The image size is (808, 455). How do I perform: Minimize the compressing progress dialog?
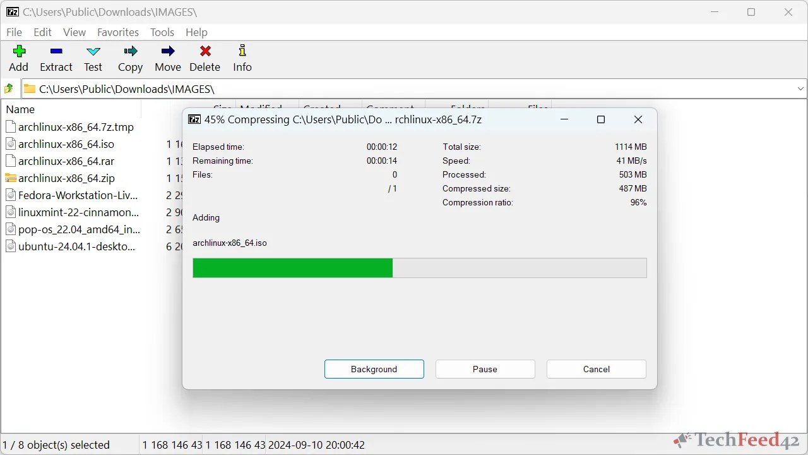click(564, 119)
